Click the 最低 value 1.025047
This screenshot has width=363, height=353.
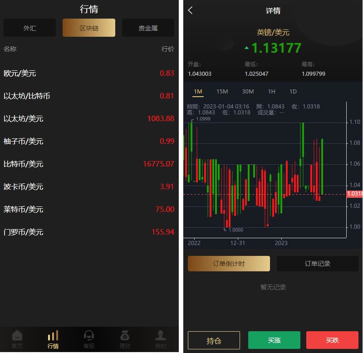[x=256, y=74]
